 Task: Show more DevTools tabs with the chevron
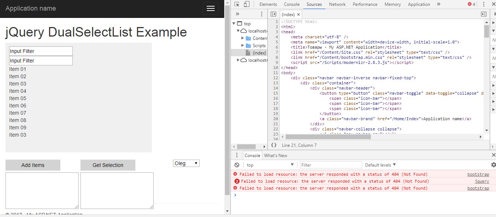(439, 4)
